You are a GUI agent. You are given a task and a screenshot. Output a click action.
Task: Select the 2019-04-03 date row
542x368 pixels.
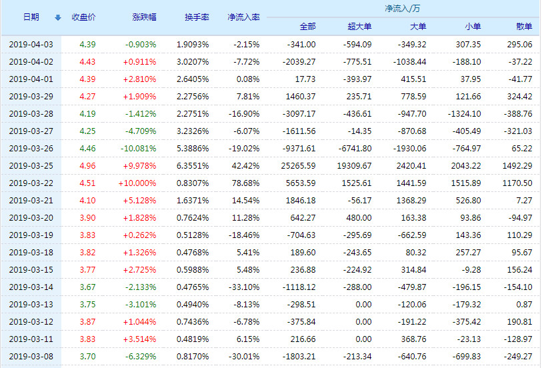tap(31, 44)
